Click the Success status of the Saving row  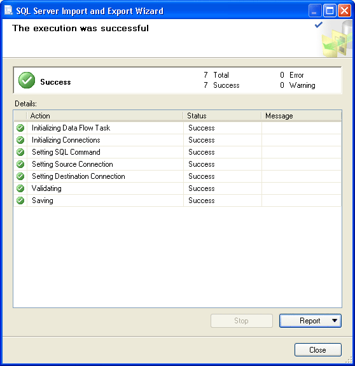tap(202, 201)
